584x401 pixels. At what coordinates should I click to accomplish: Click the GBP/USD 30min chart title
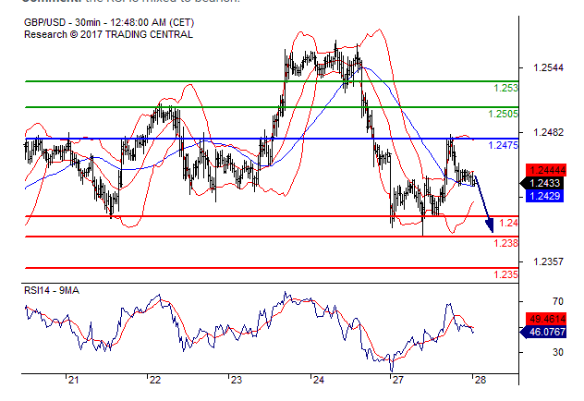109,22
